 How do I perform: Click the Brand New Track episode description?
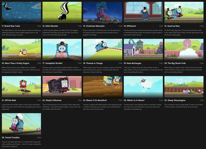(x=21, y=33)
